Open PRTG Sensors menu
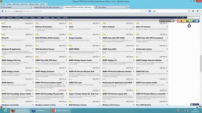 tap(25, 18)
